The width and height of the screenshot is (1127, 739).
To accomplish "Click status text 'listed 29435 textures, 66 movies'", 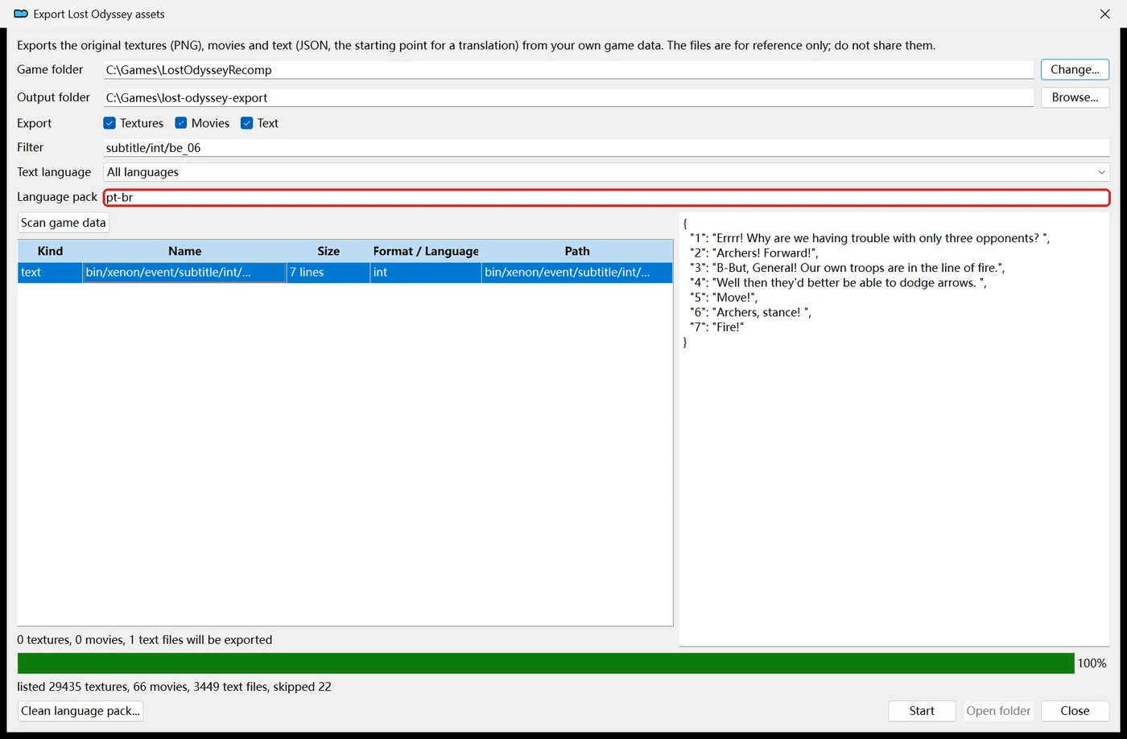I will coord(103,687).
